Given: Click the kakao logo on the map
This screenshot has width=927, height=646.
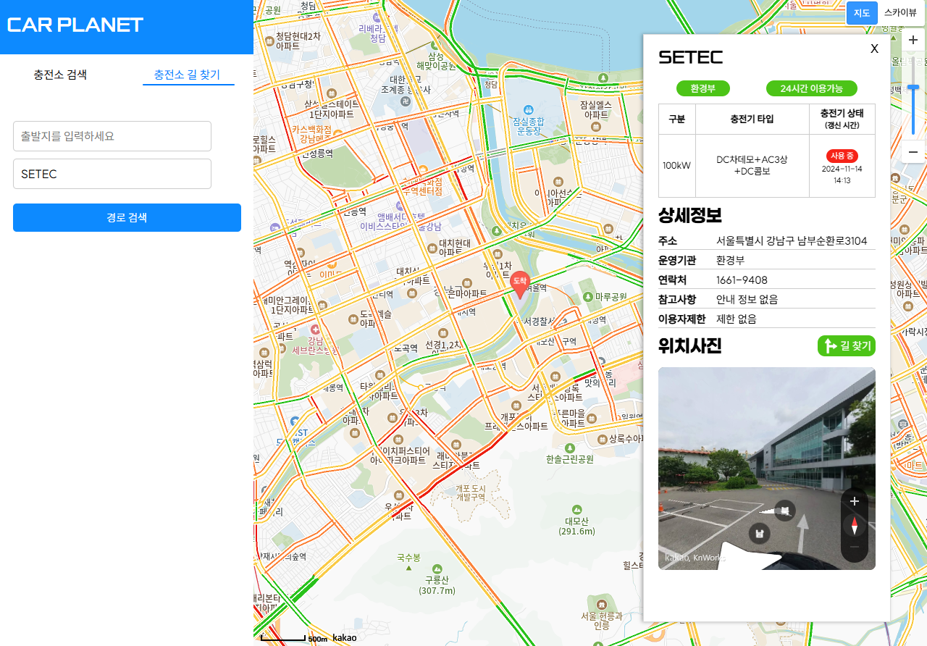Looking at the screenshot, I should (x=345, y=637).
